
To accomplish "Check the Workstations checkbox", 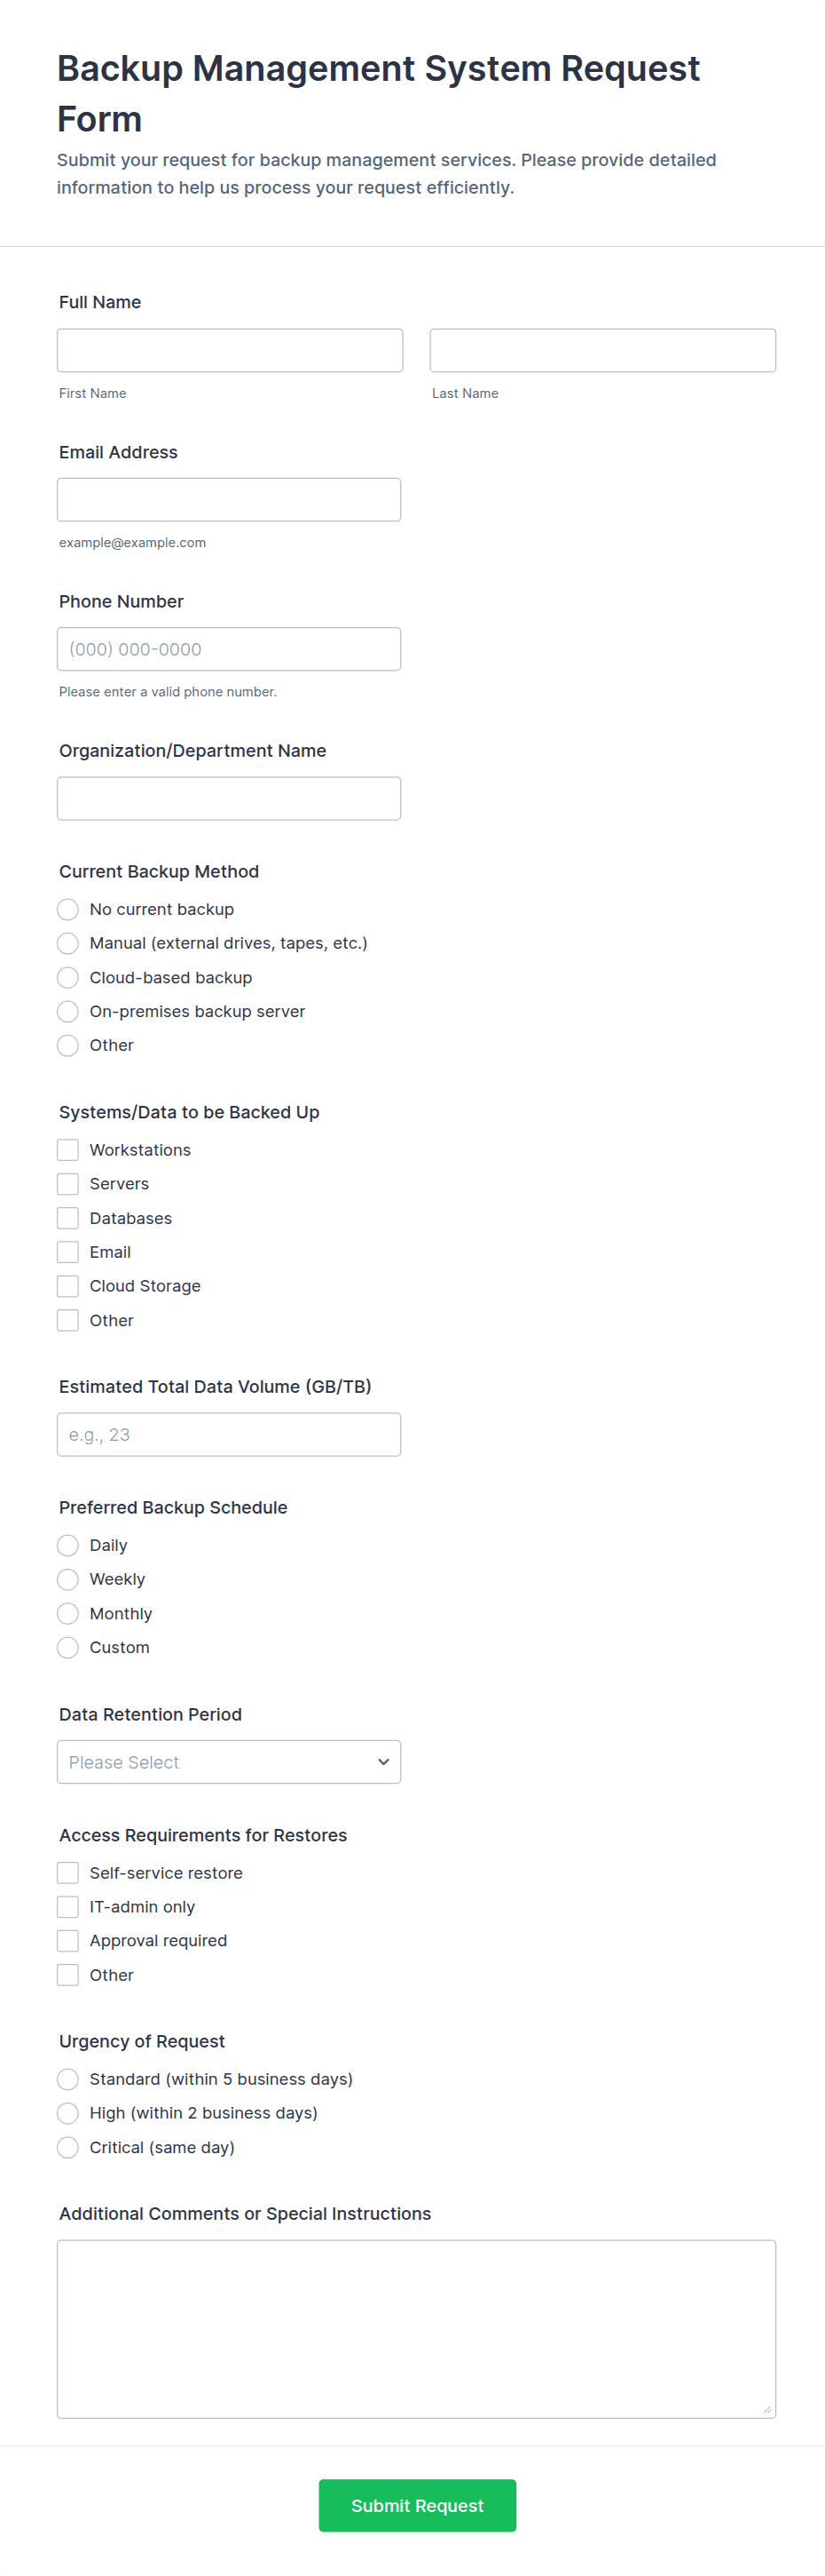I will [67, 1149].
